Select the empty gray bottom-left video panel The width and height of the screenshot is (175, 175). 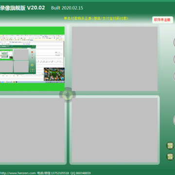pyautogui.click(x=32, y=130)
